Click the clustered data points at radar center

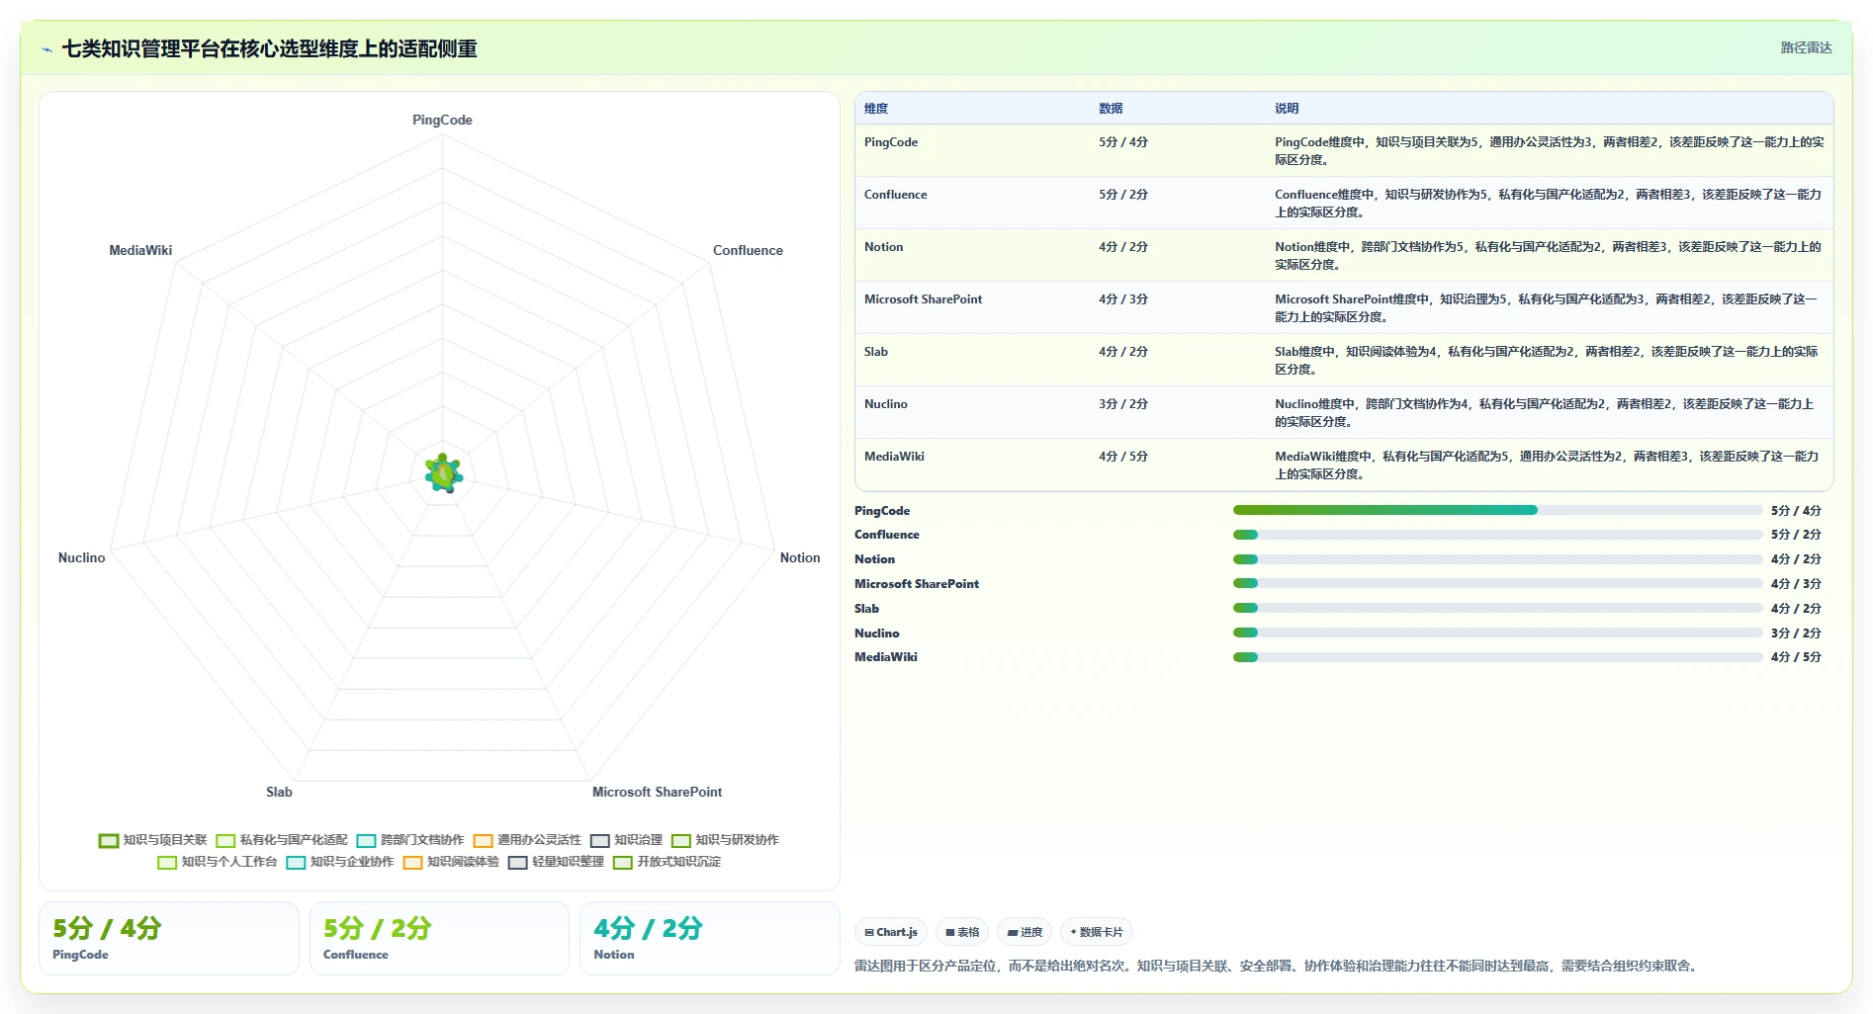(443, 473)
